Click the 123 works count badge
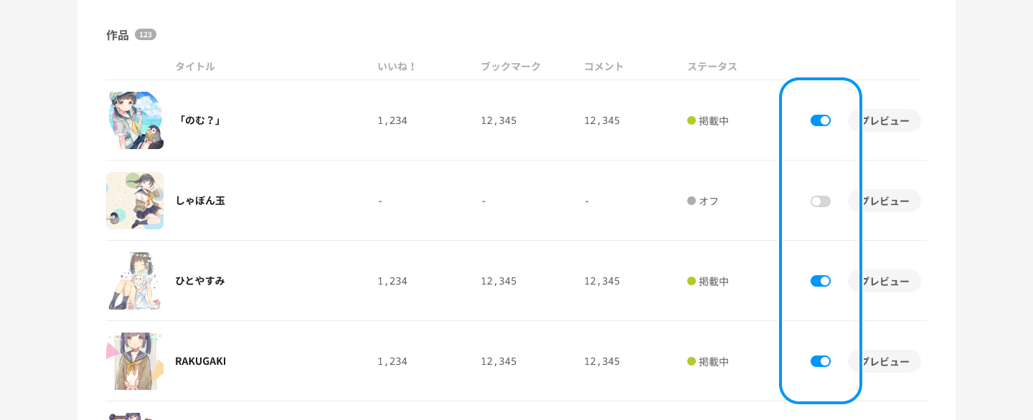The image size is (1033, 420). (x=146, y=34)
